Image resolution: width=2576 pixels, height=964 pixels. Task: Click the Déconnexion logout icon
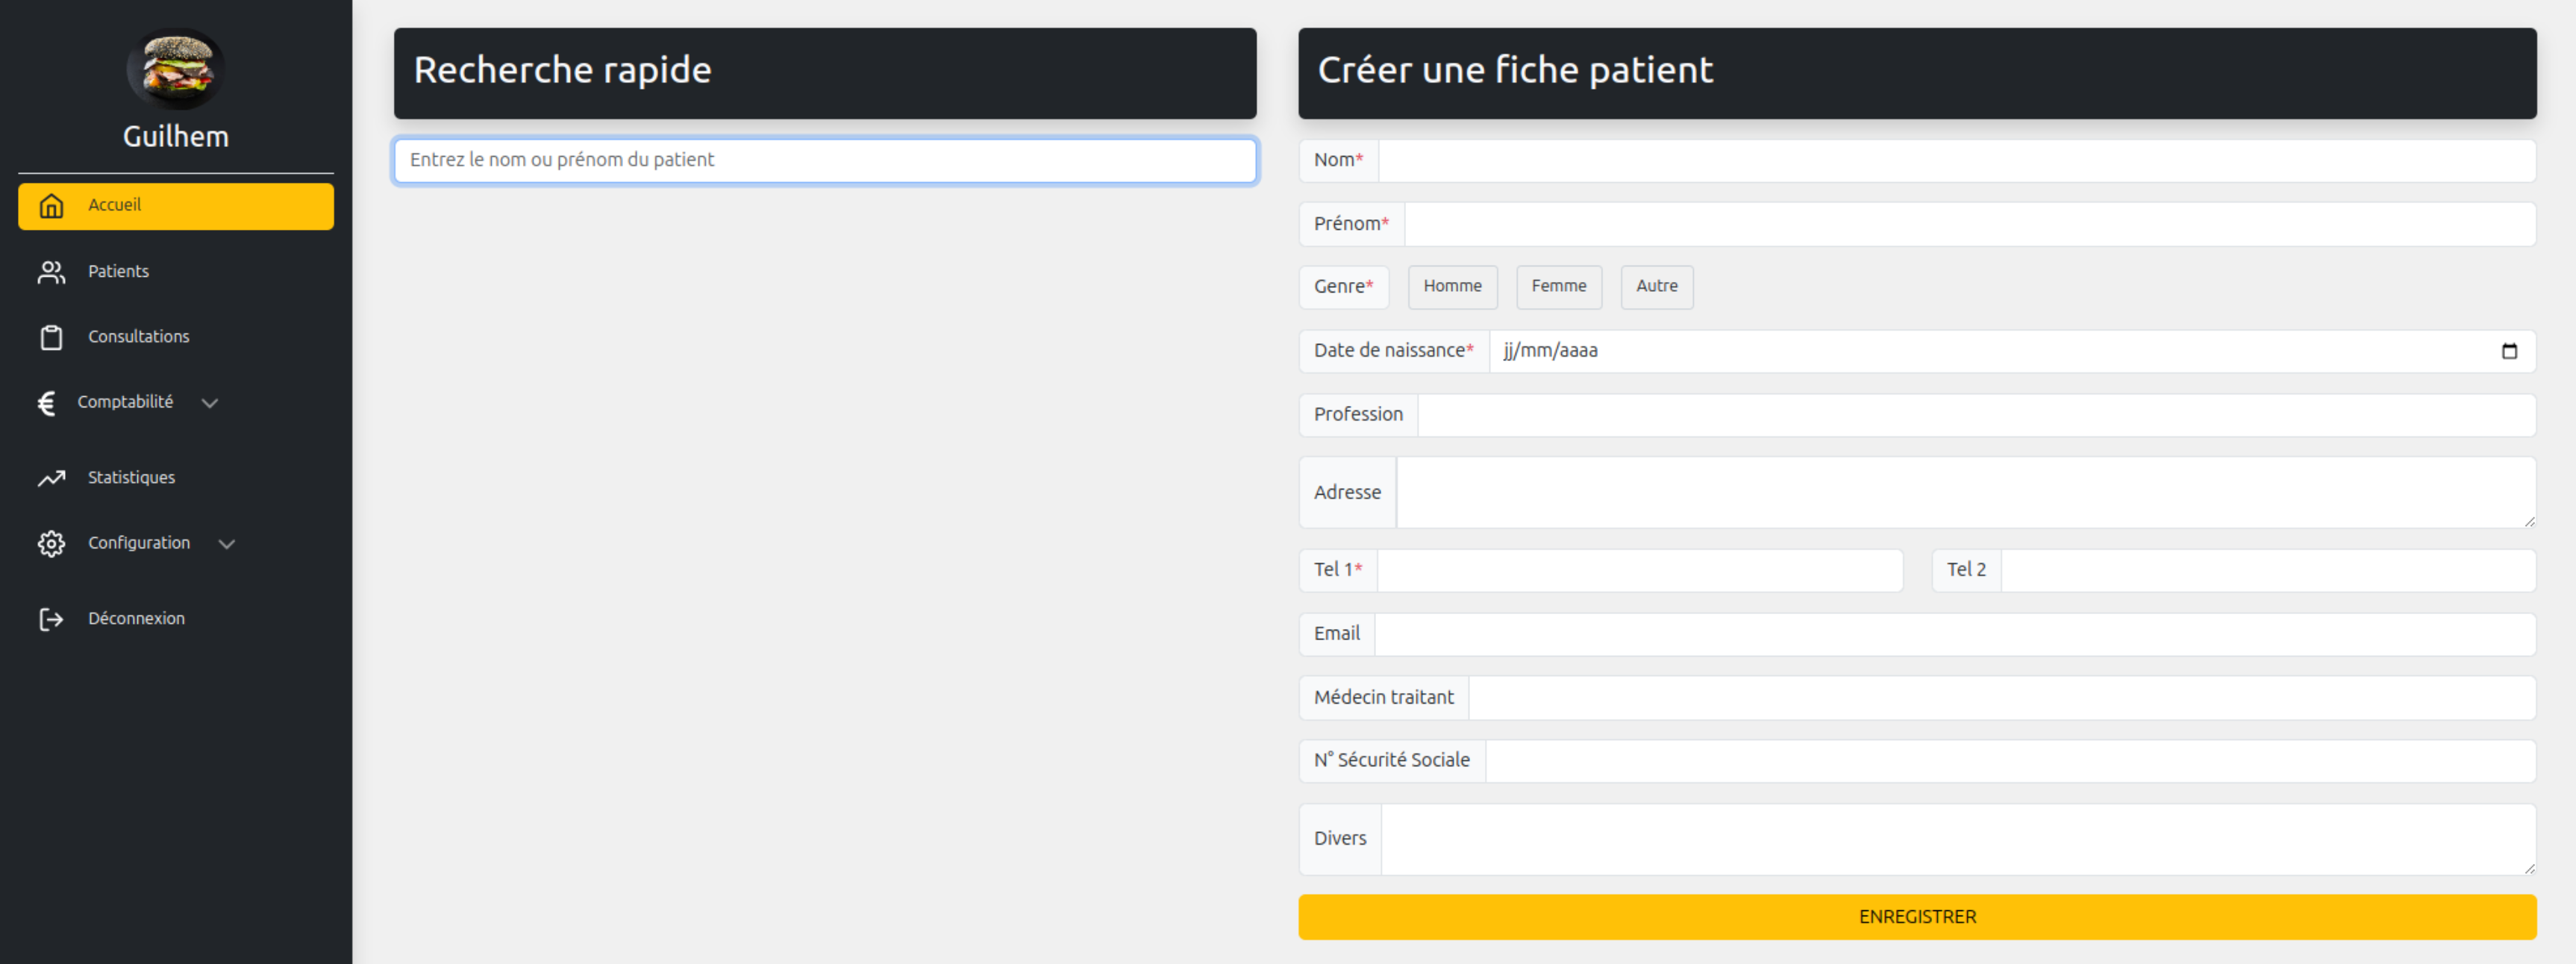[x=51, y=618]
